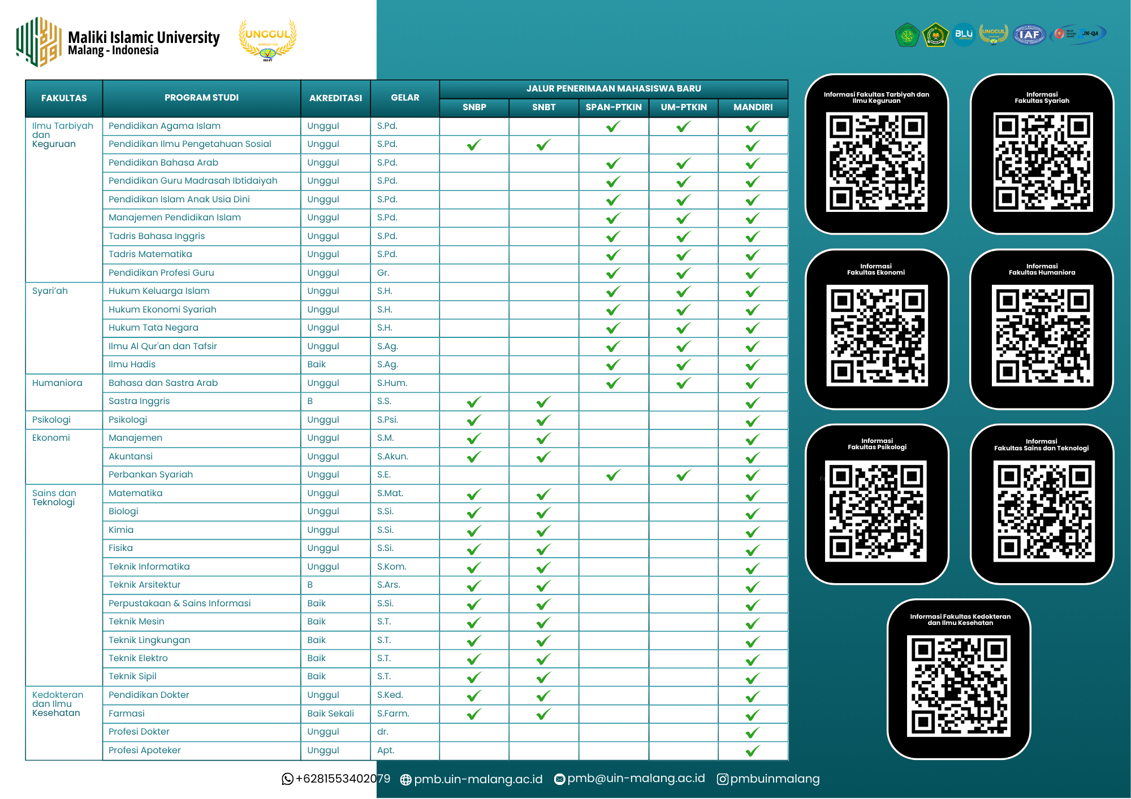Select the AKREDITASI column header
The width and height of the screenshot is (1131, 799).
335,98
